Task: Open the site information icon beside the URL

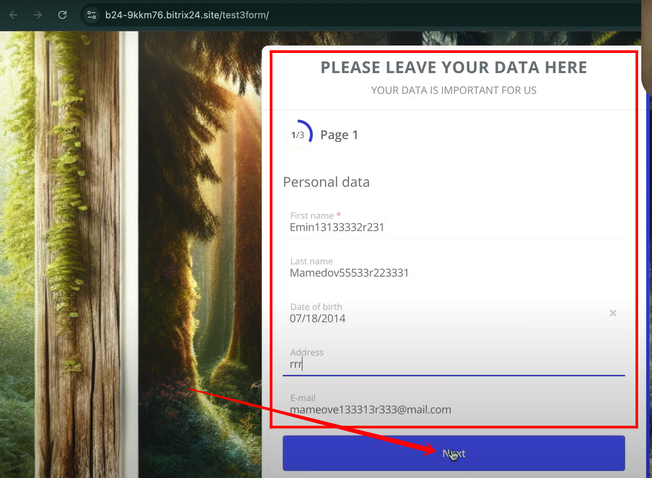Action: click(x=91, y=15)
